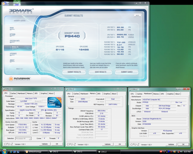This screenshot has width=193, height=154.
Task: Click the GPU score value 8116
Action: pos(60,50)
